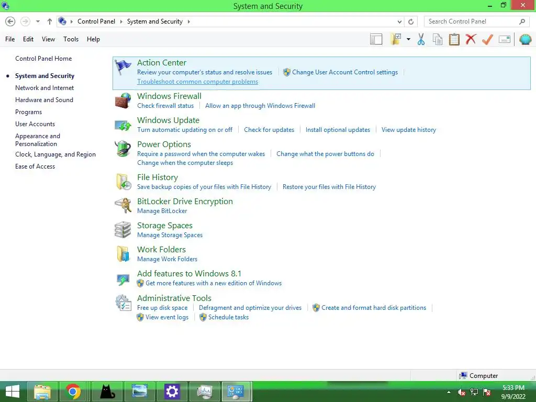This screenshot has height=402, width=536.
Task: Go up one level with Up arrow
Action: 50,21
